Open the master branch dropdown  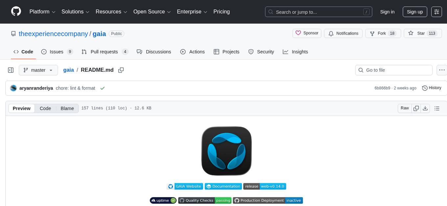38,70
